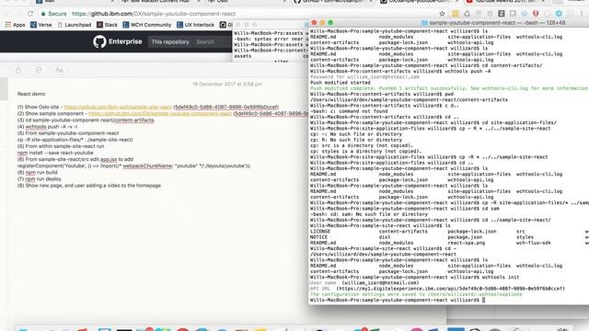The image size is (589, 331).
Task: Click the GitHub Enterprise Search field
Action: (x=212, y=41)
